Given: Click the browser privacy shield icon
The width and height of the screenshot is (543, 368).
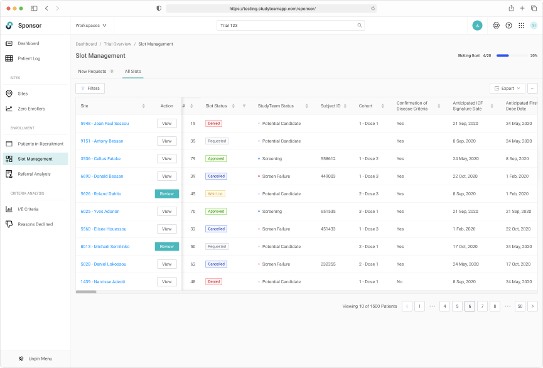Looking at the screenshot, I should [x=159, y=8].
